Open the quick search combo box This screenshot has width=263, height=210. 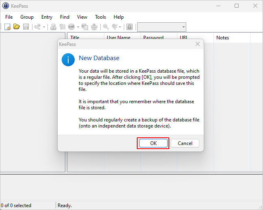click(162, 27)
